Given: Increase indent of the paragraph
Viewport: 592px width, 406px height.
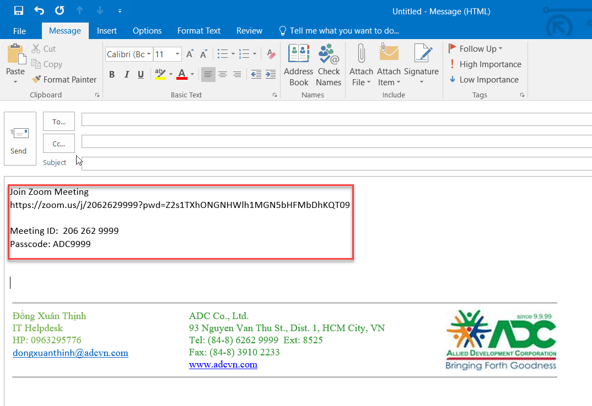Looking at the screenshot, I should pyautogui.click(x=271, y=74).
